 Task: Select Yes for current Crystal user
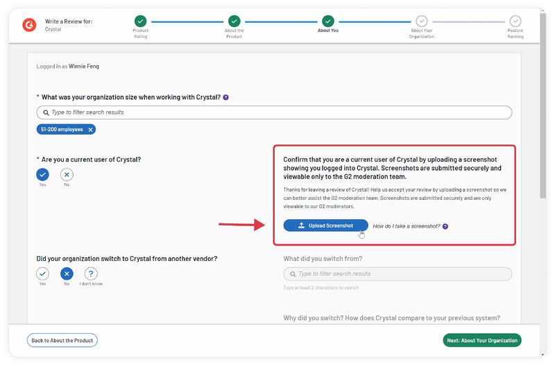(43, 175)
